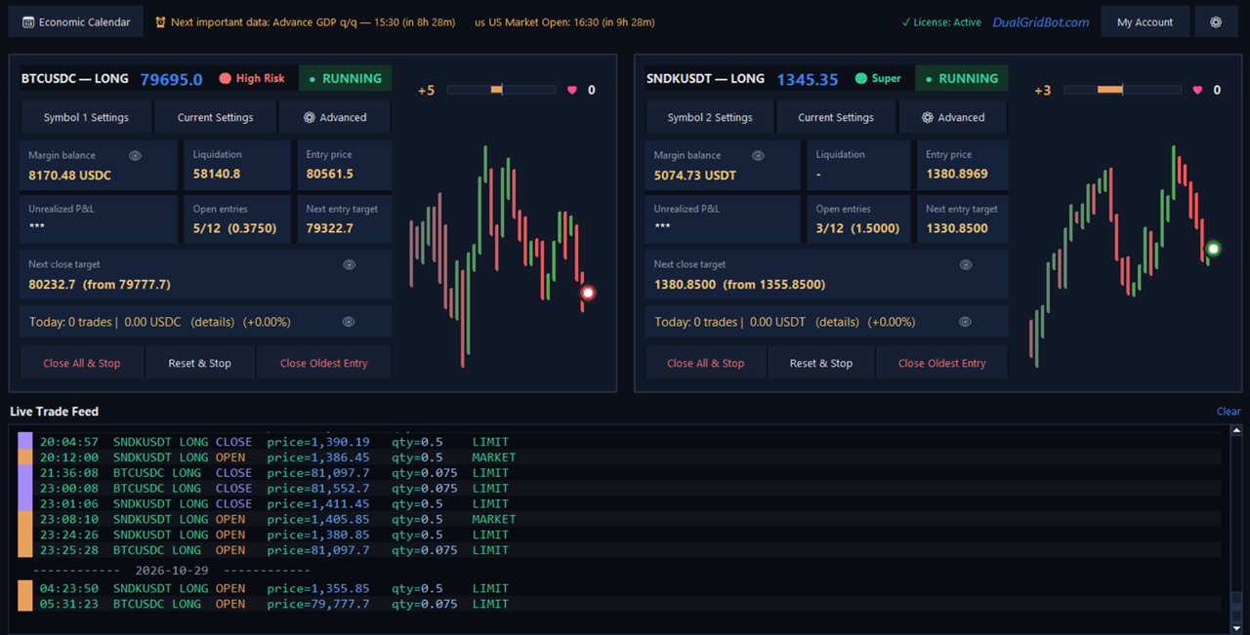Visit the DualGridBot.com link
The height and width of the screenshot is (635, 1250).
point(1041,22)
